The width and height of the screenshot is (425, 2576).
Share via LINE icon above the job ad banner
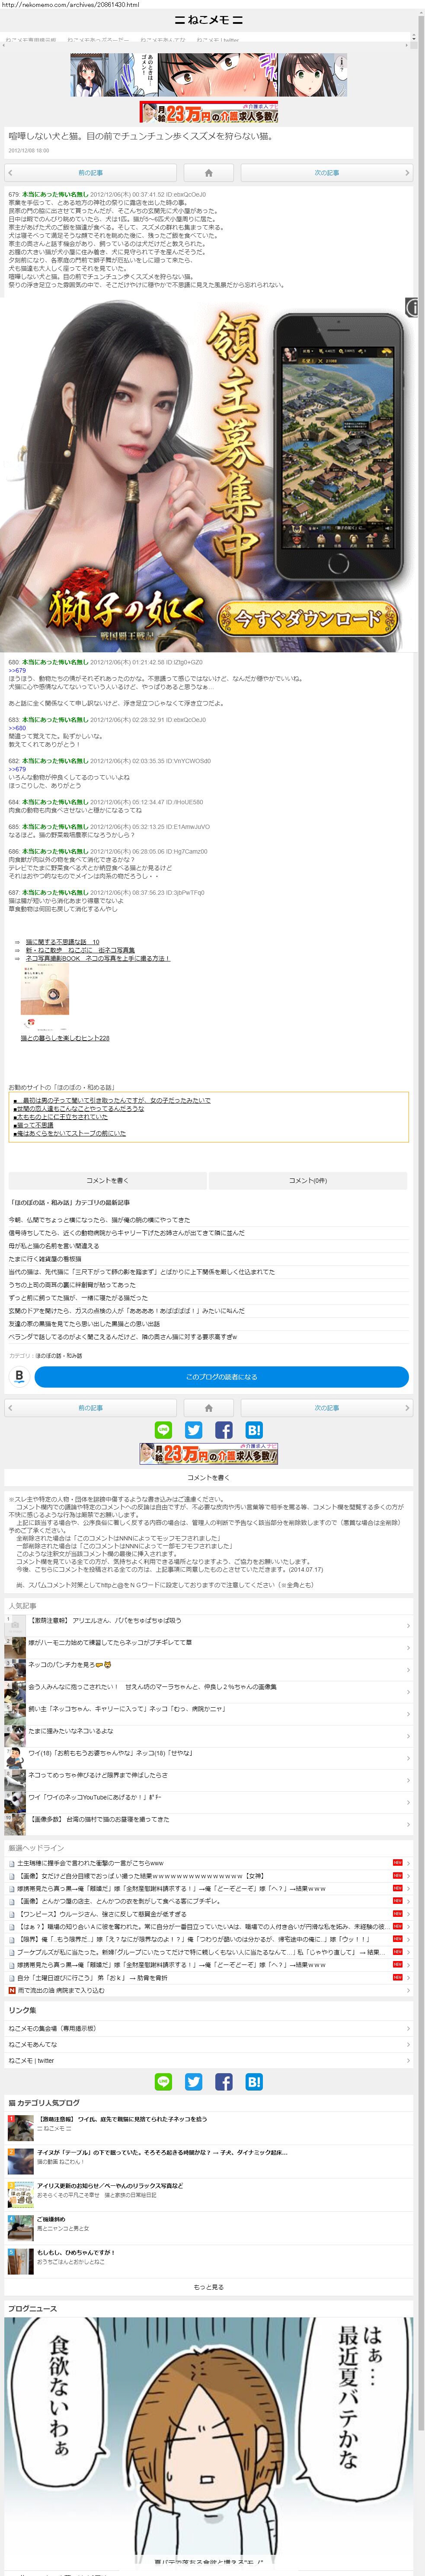click(163, 1430)
